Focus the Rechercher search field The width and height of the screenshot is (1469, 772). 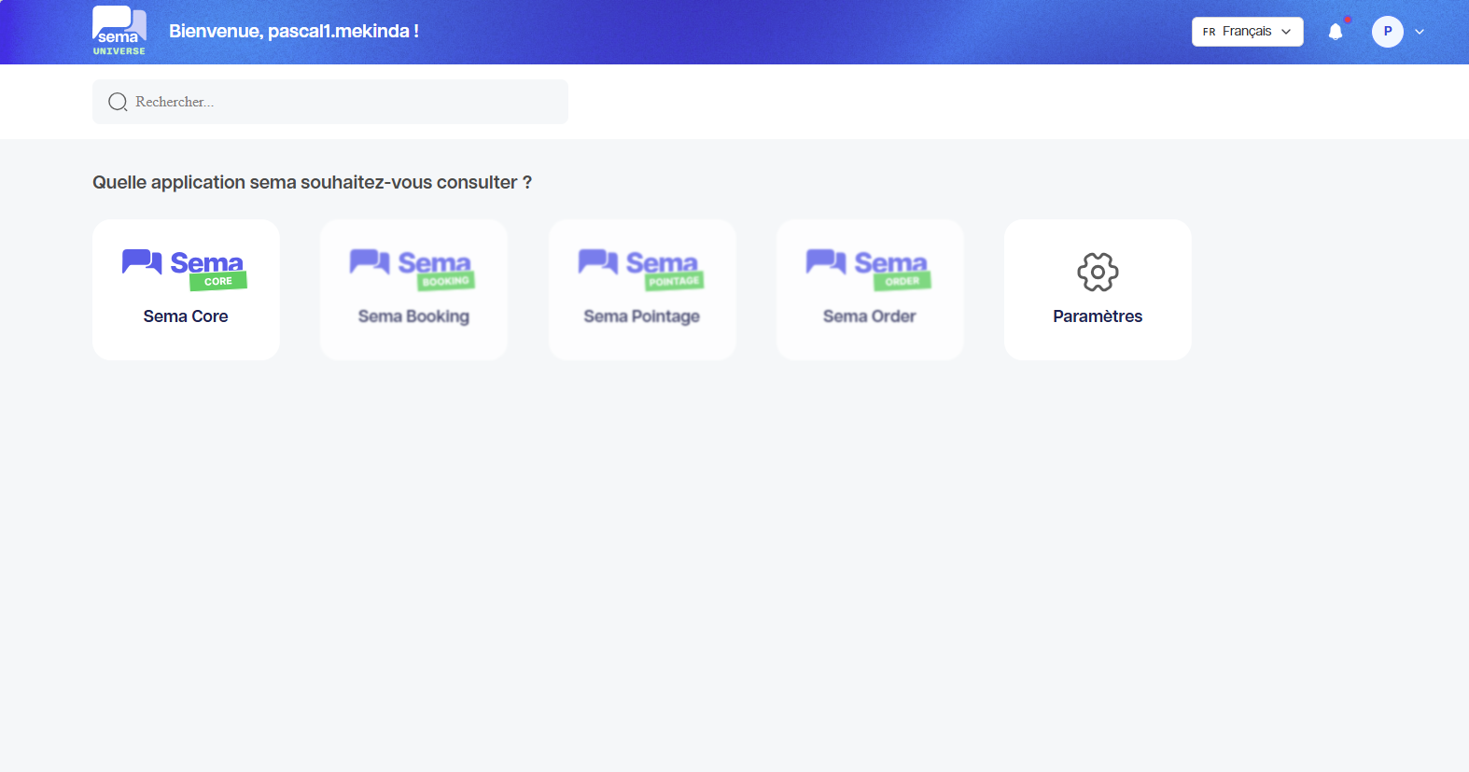tap(345, 102)
